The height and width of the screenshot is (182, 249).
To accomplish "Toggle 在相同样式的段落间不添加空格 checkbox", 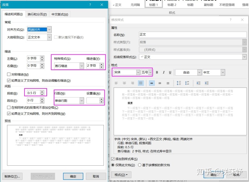I will pyautogui.click(x=9, y=107).
